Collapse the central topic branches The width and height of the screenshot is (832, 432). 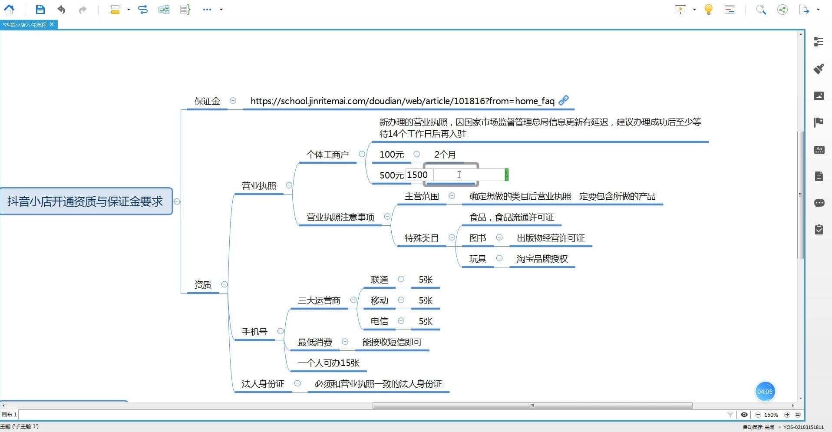pos(177,201)
